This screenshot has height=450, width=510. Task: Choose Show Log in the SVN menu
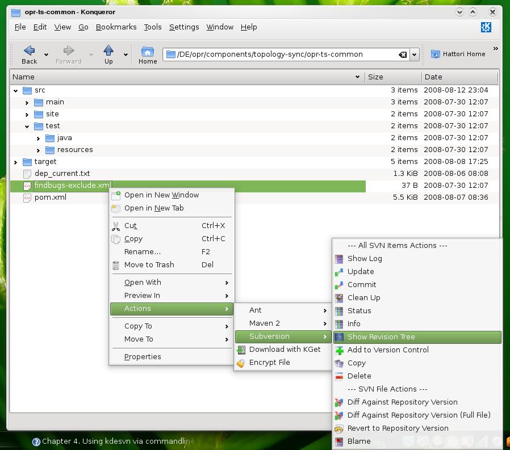coord(417,259)
